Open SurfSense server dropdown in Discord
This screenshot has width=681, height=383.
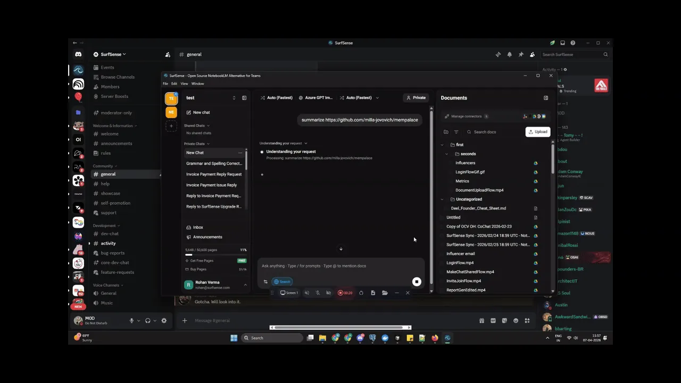pos(109,54)
